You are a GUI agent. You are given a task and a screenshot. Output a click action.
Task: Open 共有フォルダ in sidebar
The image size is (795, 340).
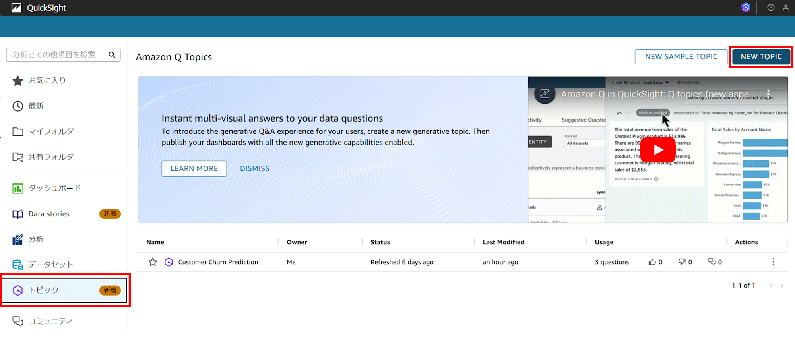pyautogui.click(x=44, y=157)
